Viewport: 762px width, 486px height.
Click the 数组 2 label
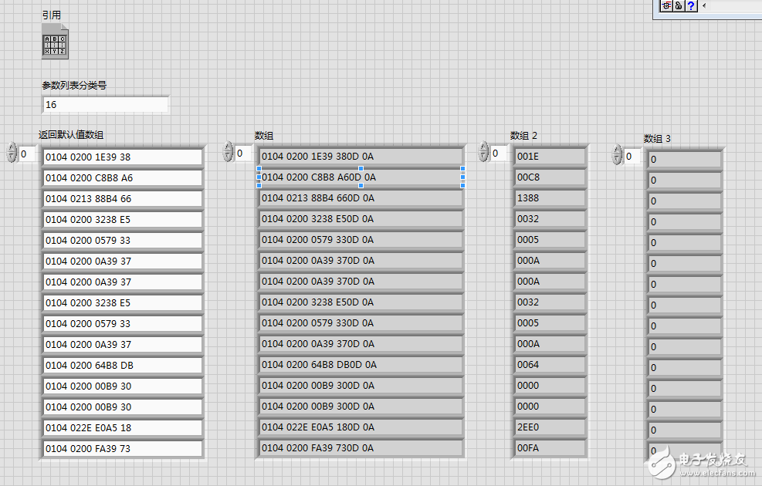coord(523,136)
